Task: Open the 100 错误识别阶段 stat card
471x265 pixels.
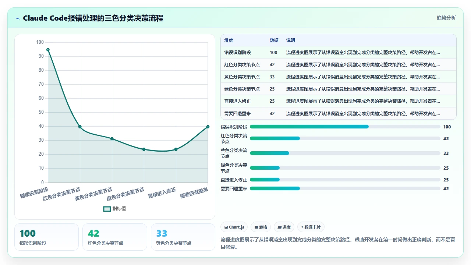Action: point(46,237)
